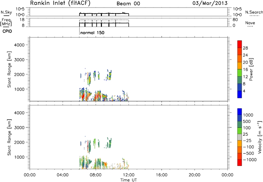This screenshot has width=263, height=182.
Task: Click the "24" Power colorbar label
Action: click(x=245, y=55)
